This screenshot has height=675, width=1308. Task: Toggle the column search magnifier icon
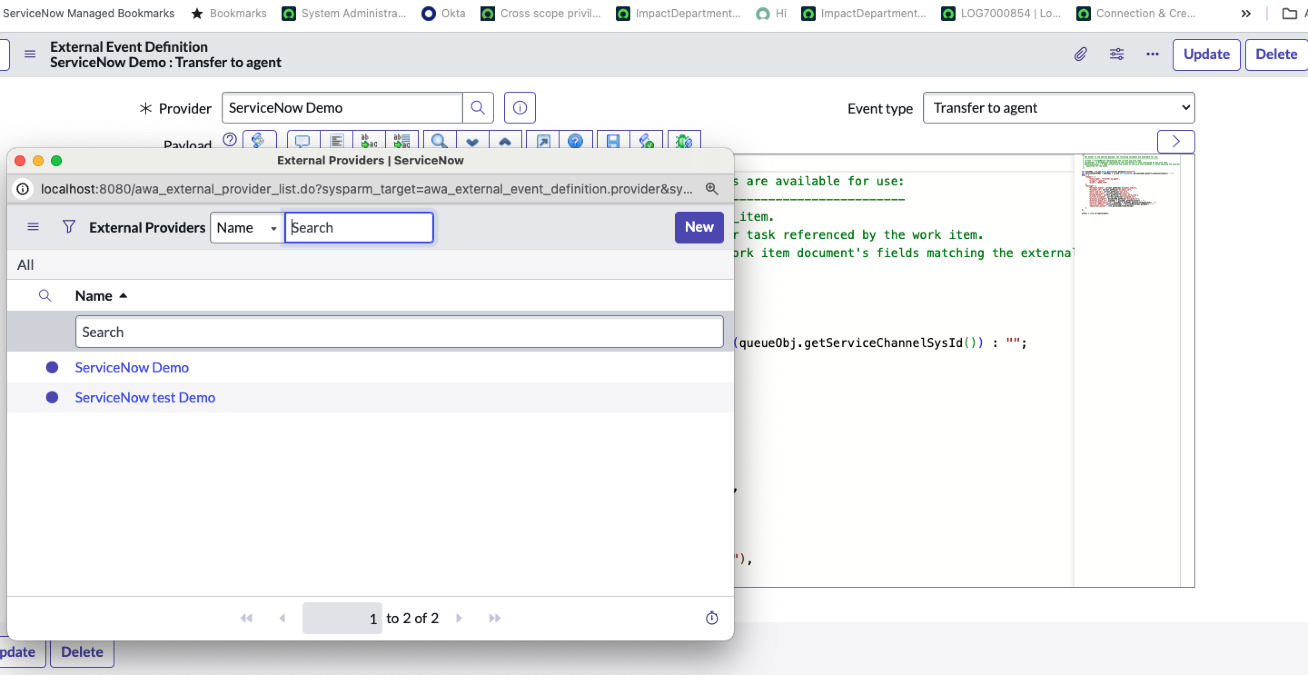click(45, 296)
